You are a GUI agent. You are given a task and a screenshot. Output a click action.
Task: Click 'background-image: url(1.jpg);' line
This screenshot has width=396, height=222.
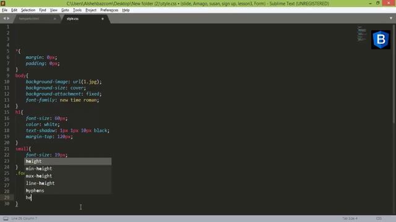(x=64, y=82)
